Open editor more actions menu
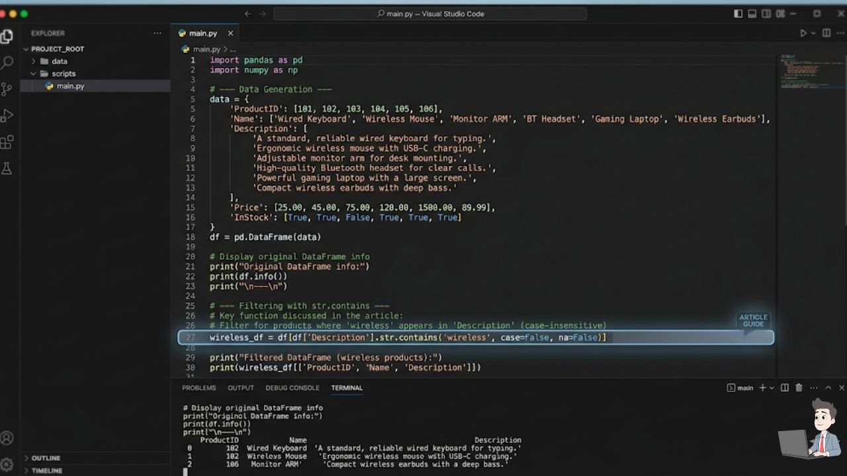This screenshot has height=476, width=847. pos(841,33)
